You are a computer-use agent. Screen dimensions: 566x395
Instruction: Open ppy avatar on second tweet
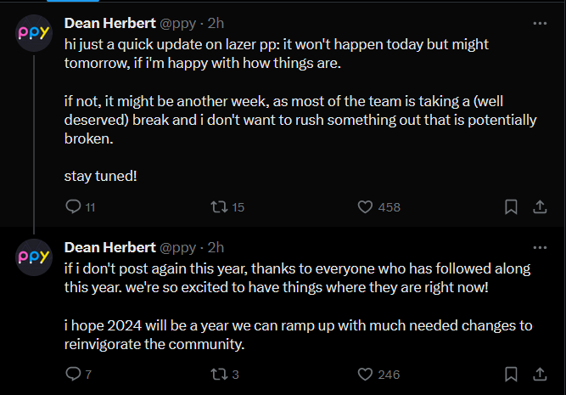(x=34, y=257)
